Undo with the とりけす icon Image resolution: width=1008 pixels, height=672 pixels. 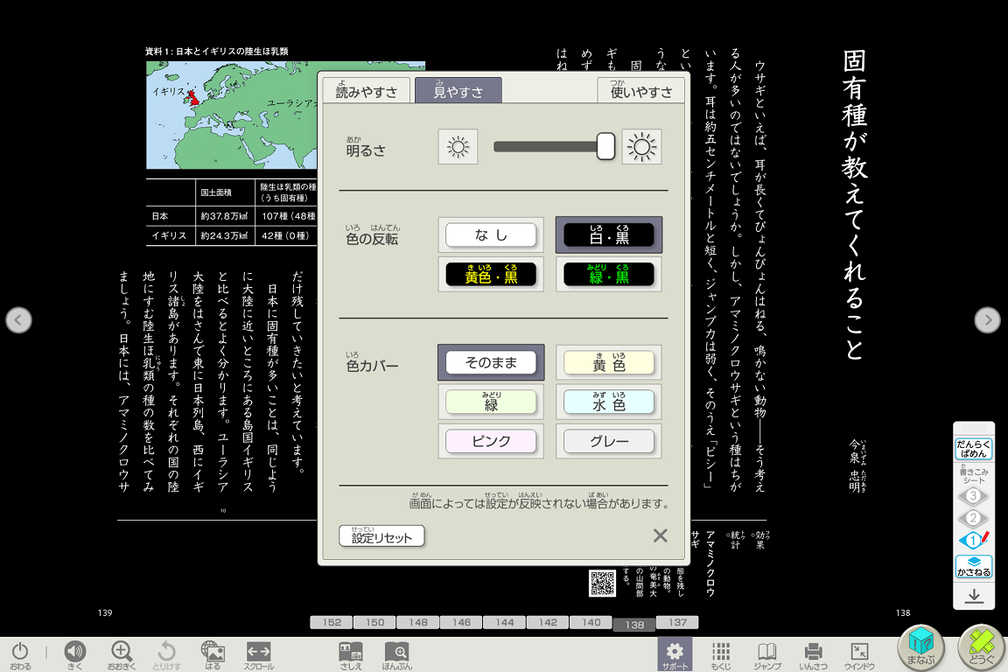point(166,654)
